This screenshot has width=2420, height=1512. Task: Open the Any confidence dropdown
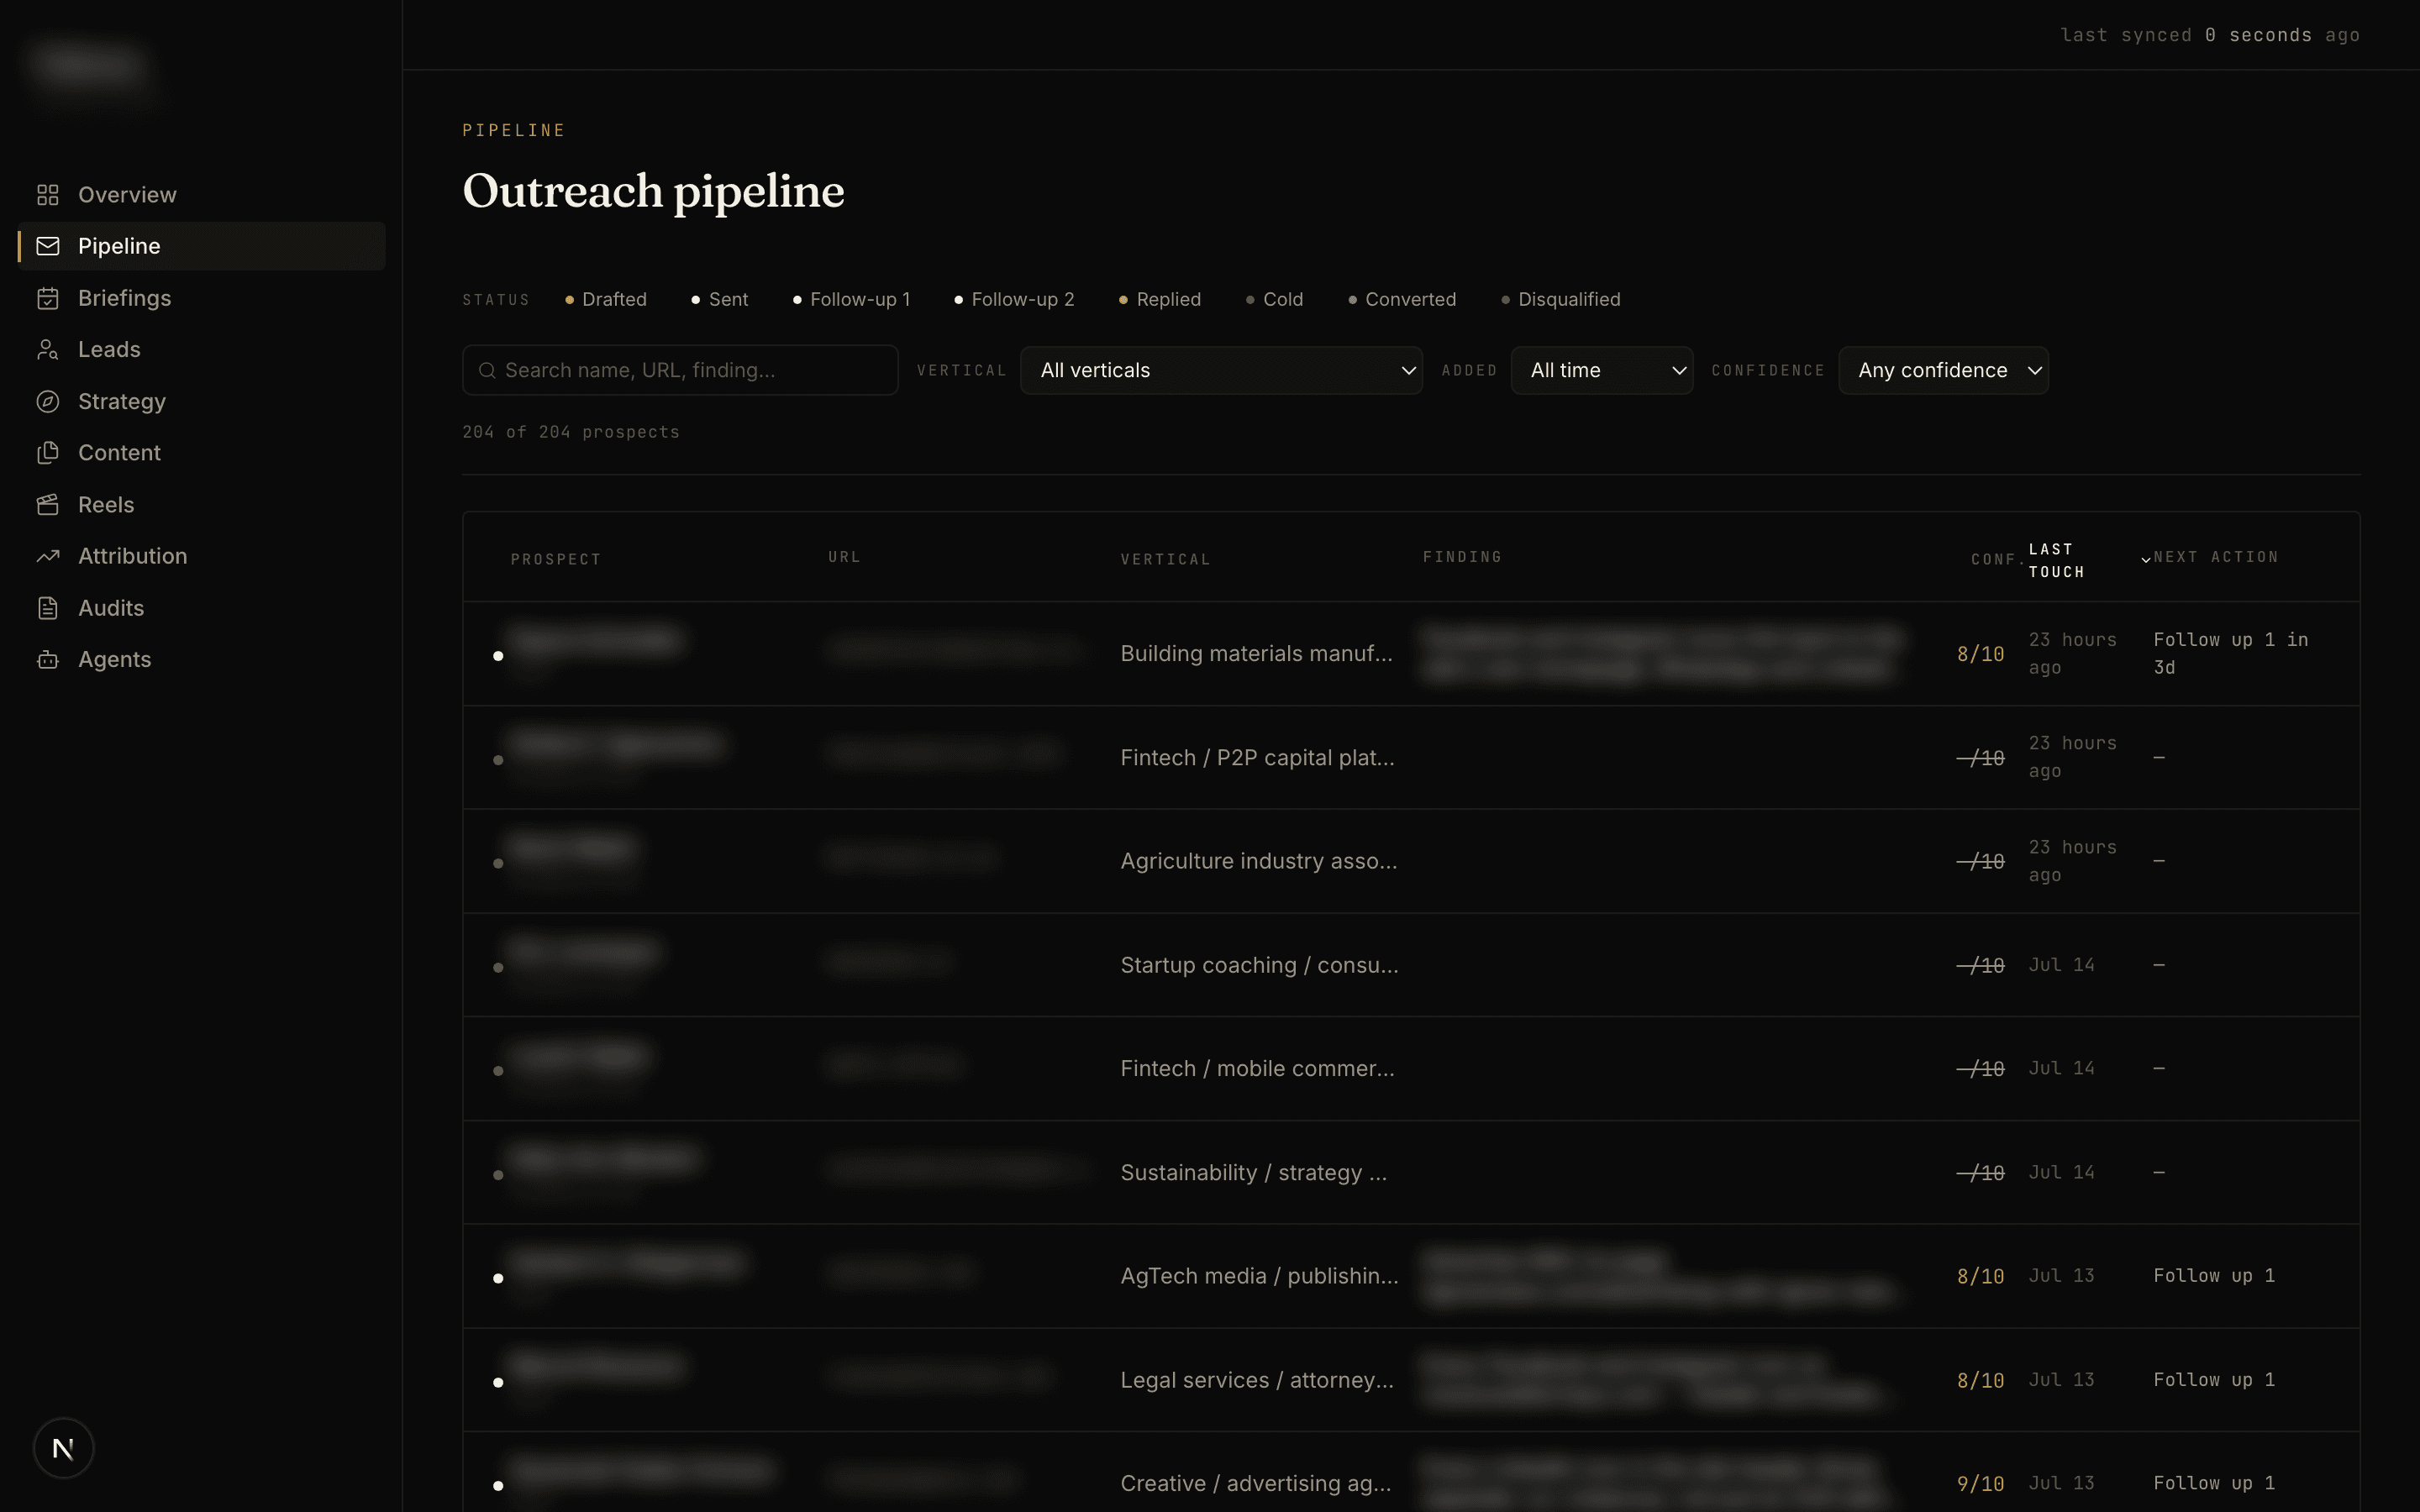tap(1943, 370)
